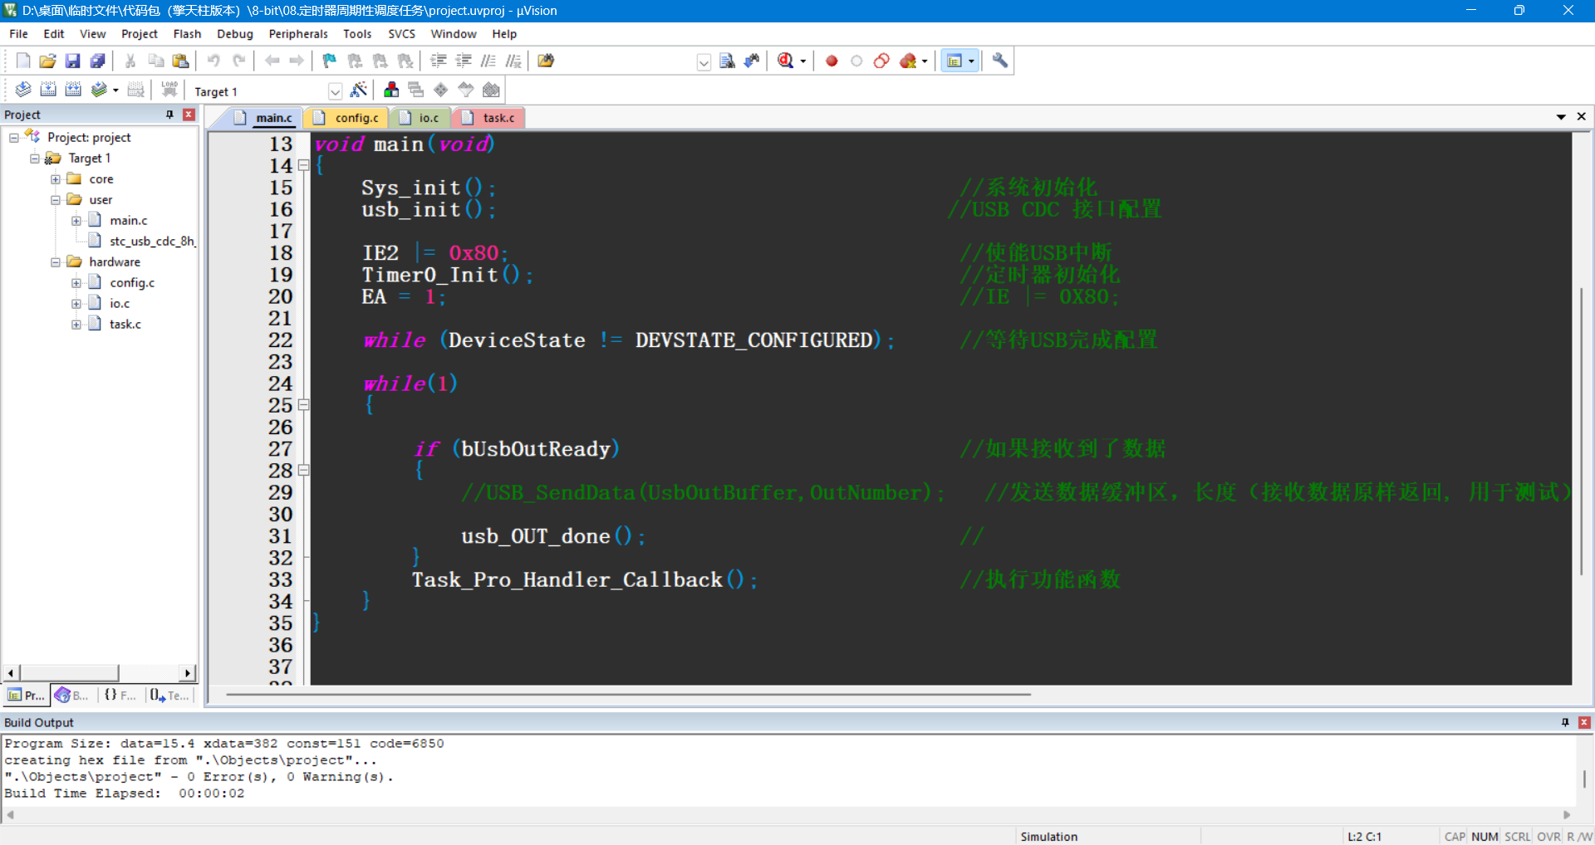Collapse the Target 1 tree node

(35, 159)
